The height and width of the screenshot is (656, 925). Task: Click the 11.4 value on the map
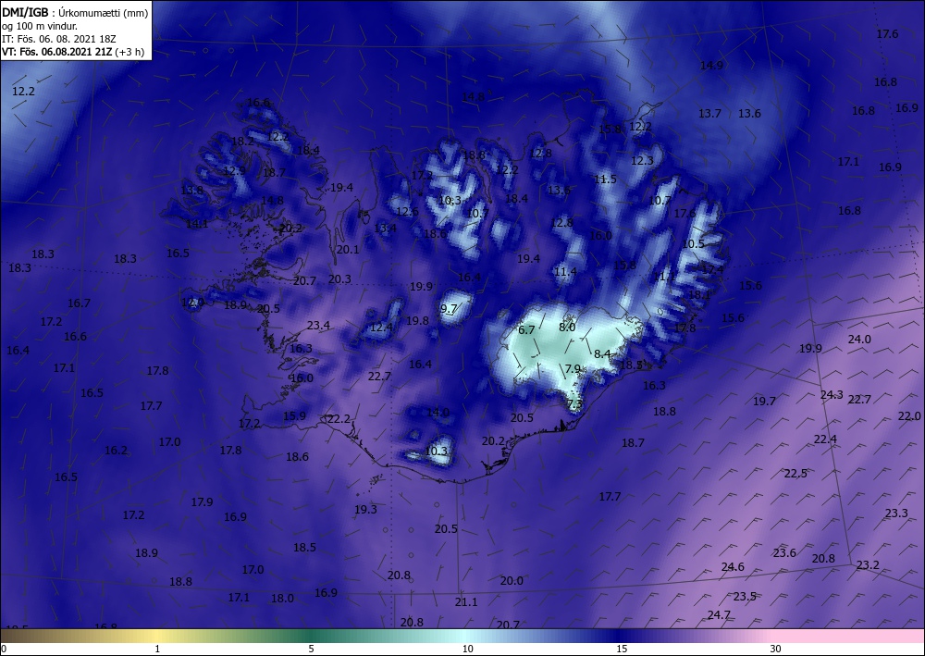565,271
